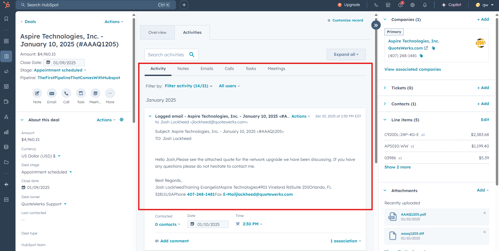Image resolution: width=499 pixels, height=251 pixels.
Task: Compose an Email from the deal actions
Action: pos(52,93)
